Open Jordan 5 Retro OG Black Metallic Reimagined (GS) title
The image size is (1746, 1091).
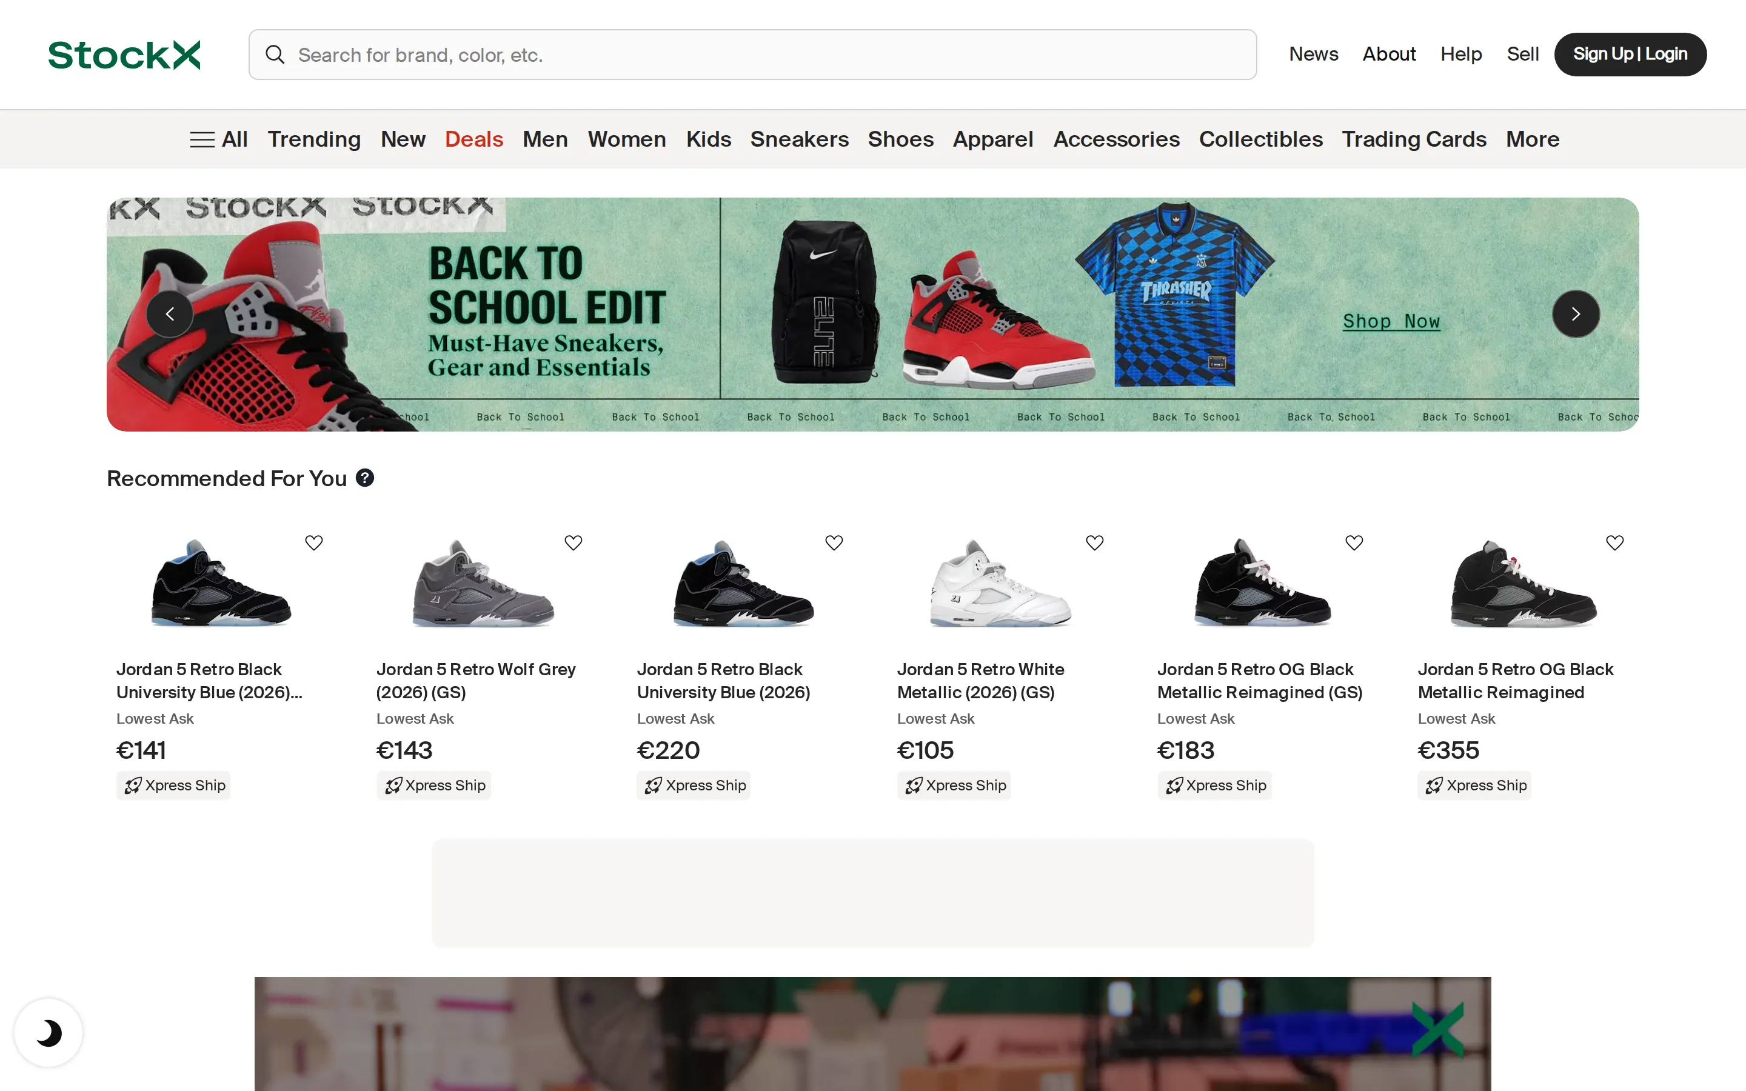pos(1260,681)
